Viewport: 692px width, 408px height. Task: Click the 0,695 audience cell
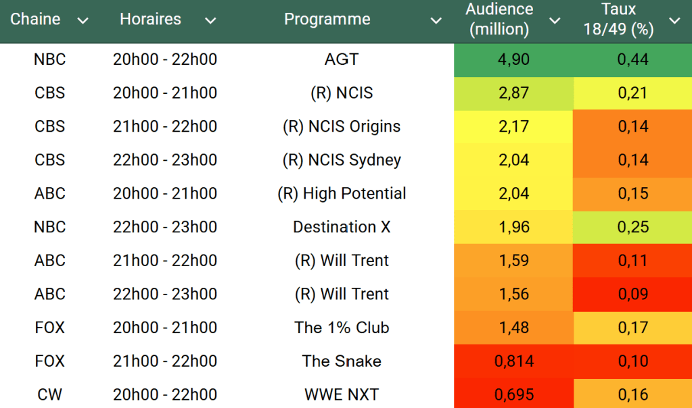tap(513, 394)
